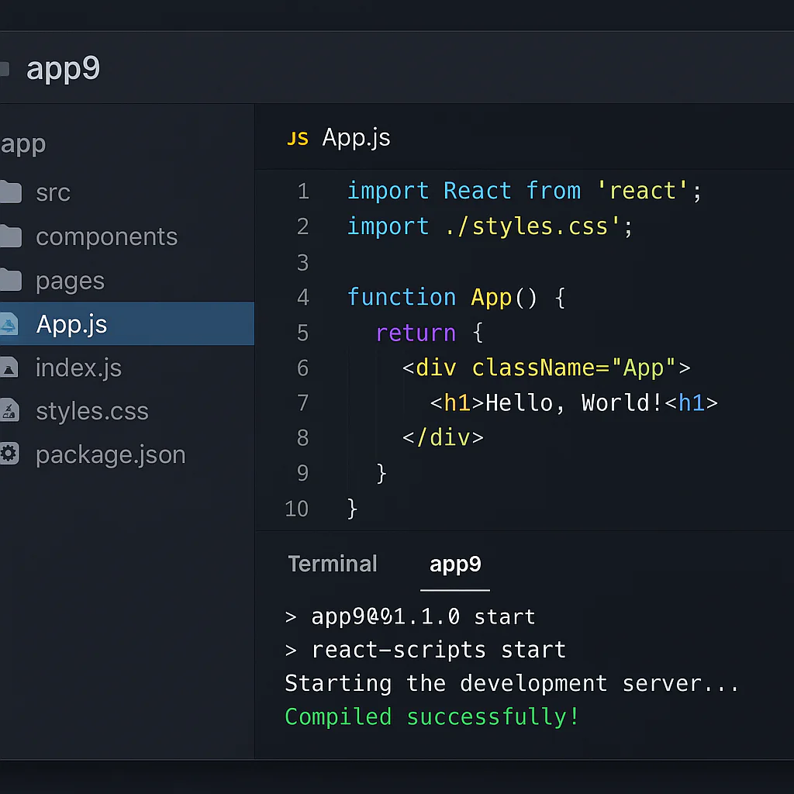This screenshot has width=794, height=794.
Task: Click the icon beside the app9 title
Action: (5, 68)
